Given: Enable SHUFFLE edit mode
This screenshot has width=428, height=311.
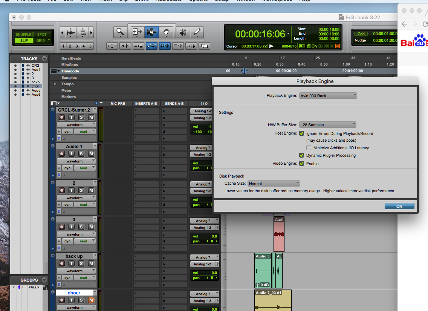Looking at the screenshot, I should 23,34.
